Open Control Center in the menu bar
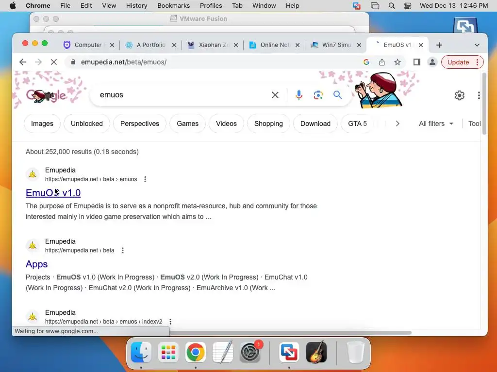This screenshot has width=497, height=372. (x=408, y=6)
